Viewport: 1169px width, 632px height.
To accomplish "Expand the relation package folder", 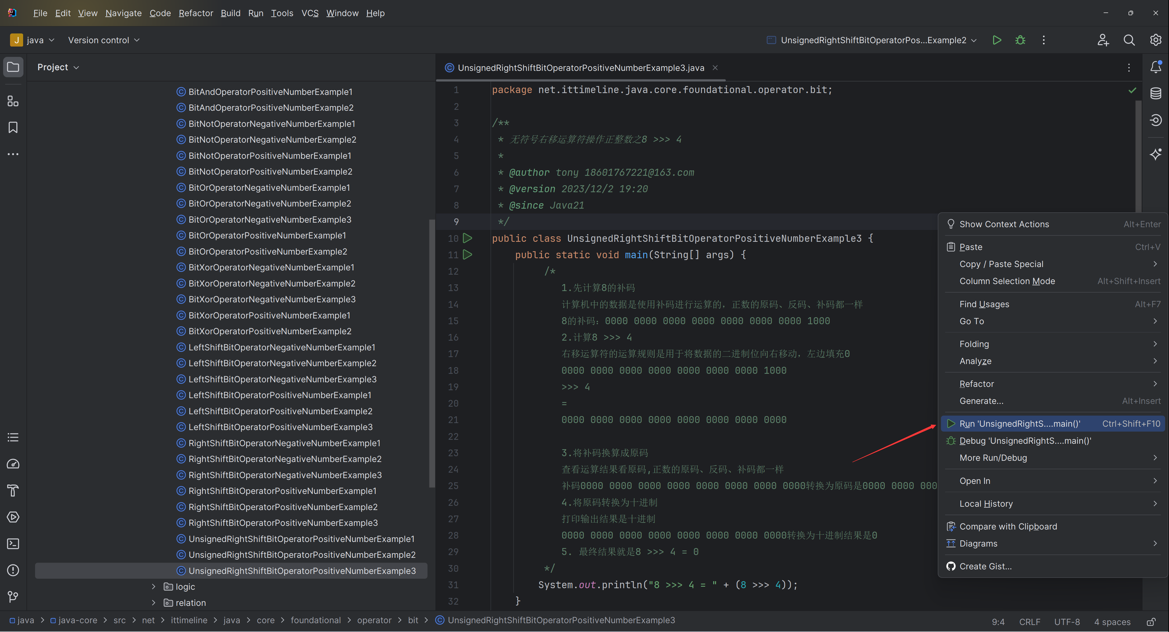I will coord(153,602).
